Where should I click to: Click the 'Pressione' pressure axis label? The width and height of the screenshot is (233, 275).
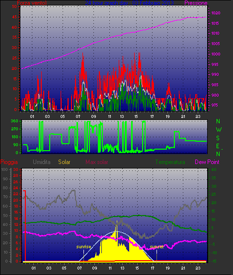(x=196, y=3)
